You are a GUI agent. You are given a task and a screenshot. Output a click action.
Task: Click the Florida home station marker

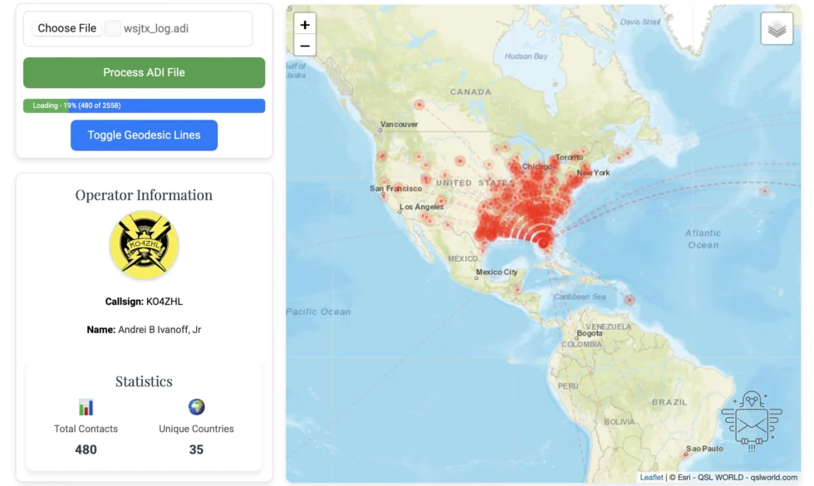pos(544,243)
